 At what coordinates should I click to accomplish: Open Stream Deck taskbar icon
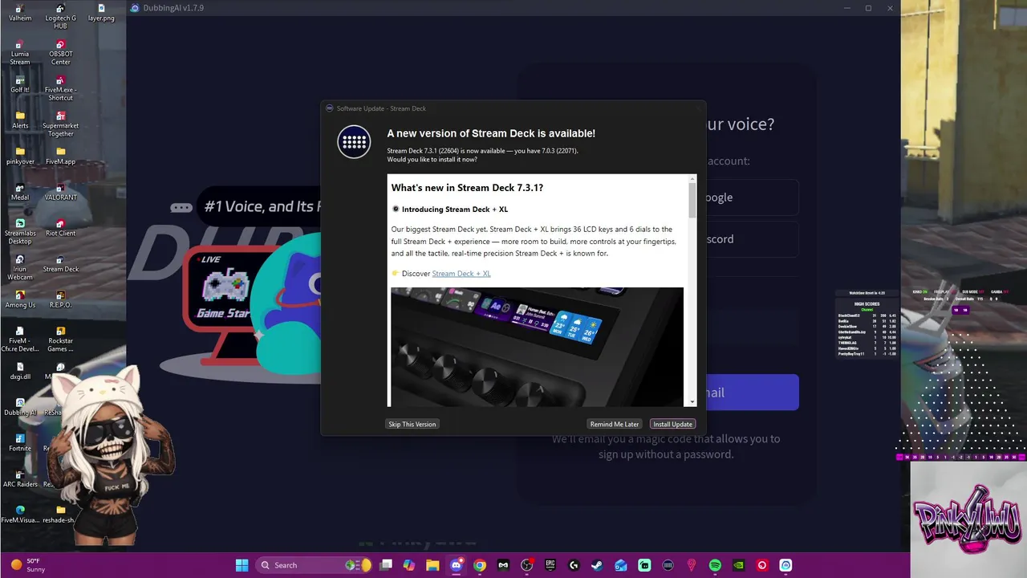click(668, 565)
